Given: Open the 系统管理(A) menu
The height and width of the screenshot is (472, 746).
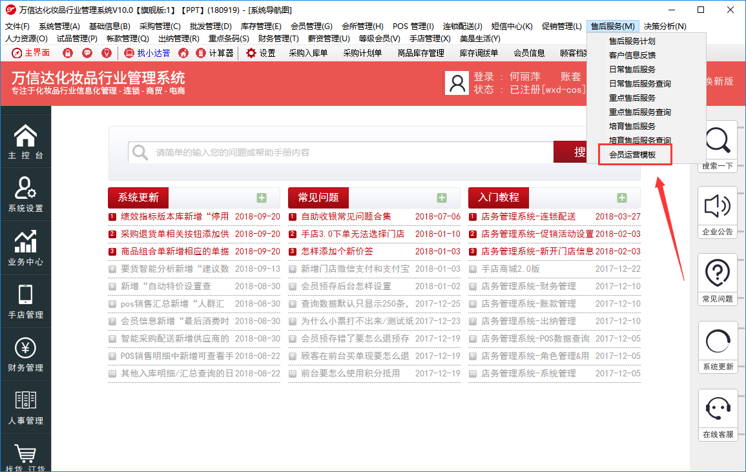Looking at the screenshot, I should (59, 26).
